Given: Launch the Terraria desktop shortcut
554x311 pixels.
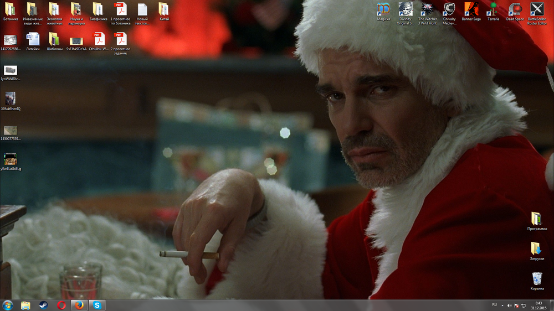Looking at the screenshot, I should coord(493,9).
